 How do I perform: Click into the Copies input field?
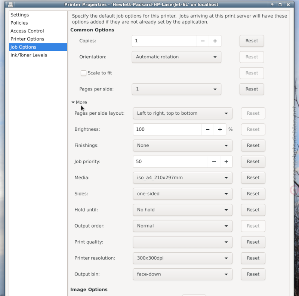pos(164,41)
